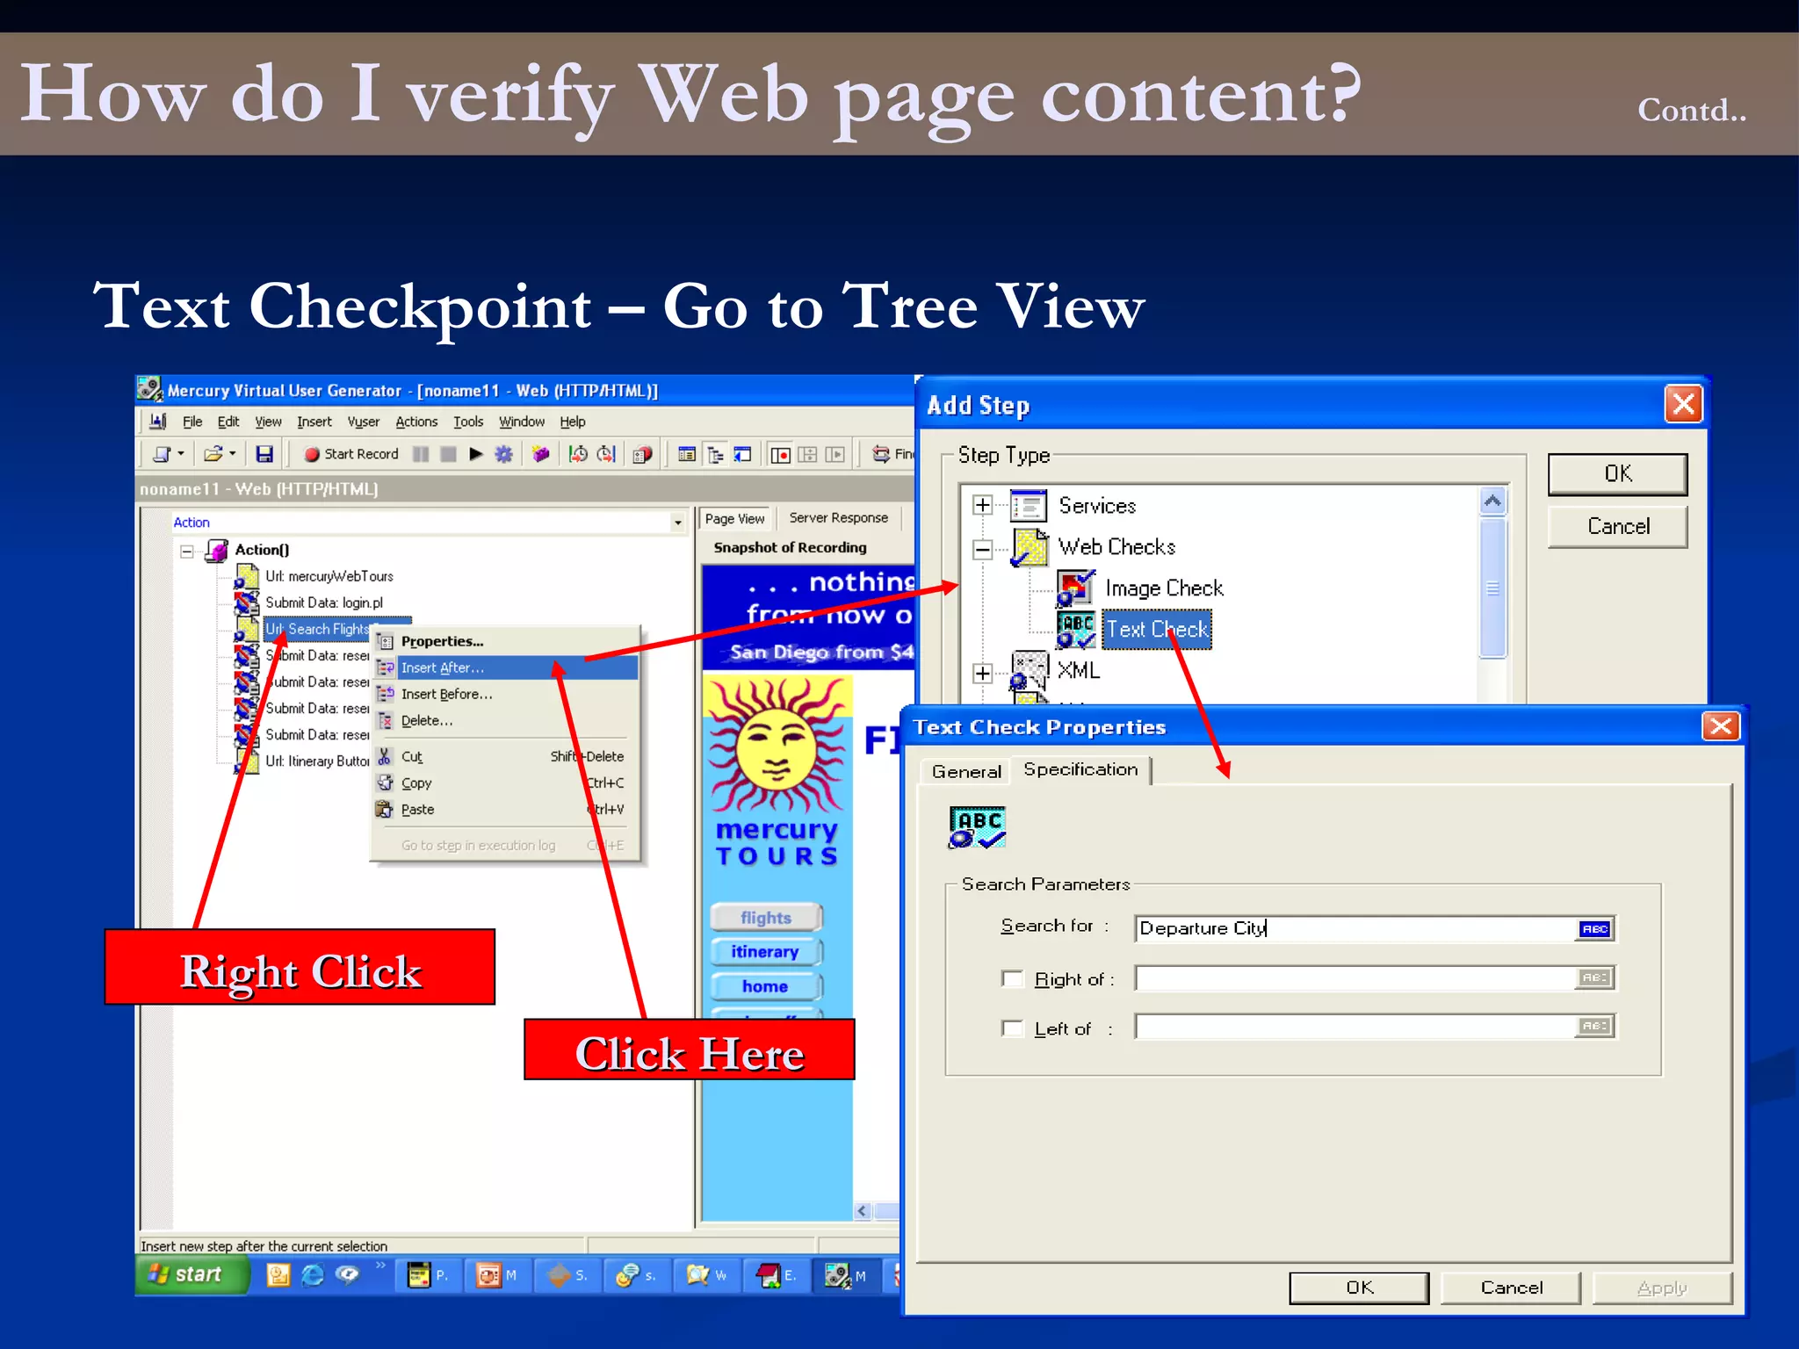This screenshot has height=1349, width=1799.
Task: Click the Run play arrow icon
Action: [x=476, y=454]
